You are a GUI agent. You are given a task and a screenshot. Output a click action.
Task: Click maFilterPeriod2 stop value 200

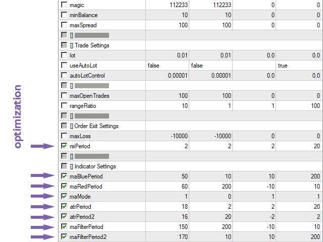(299, 236)
